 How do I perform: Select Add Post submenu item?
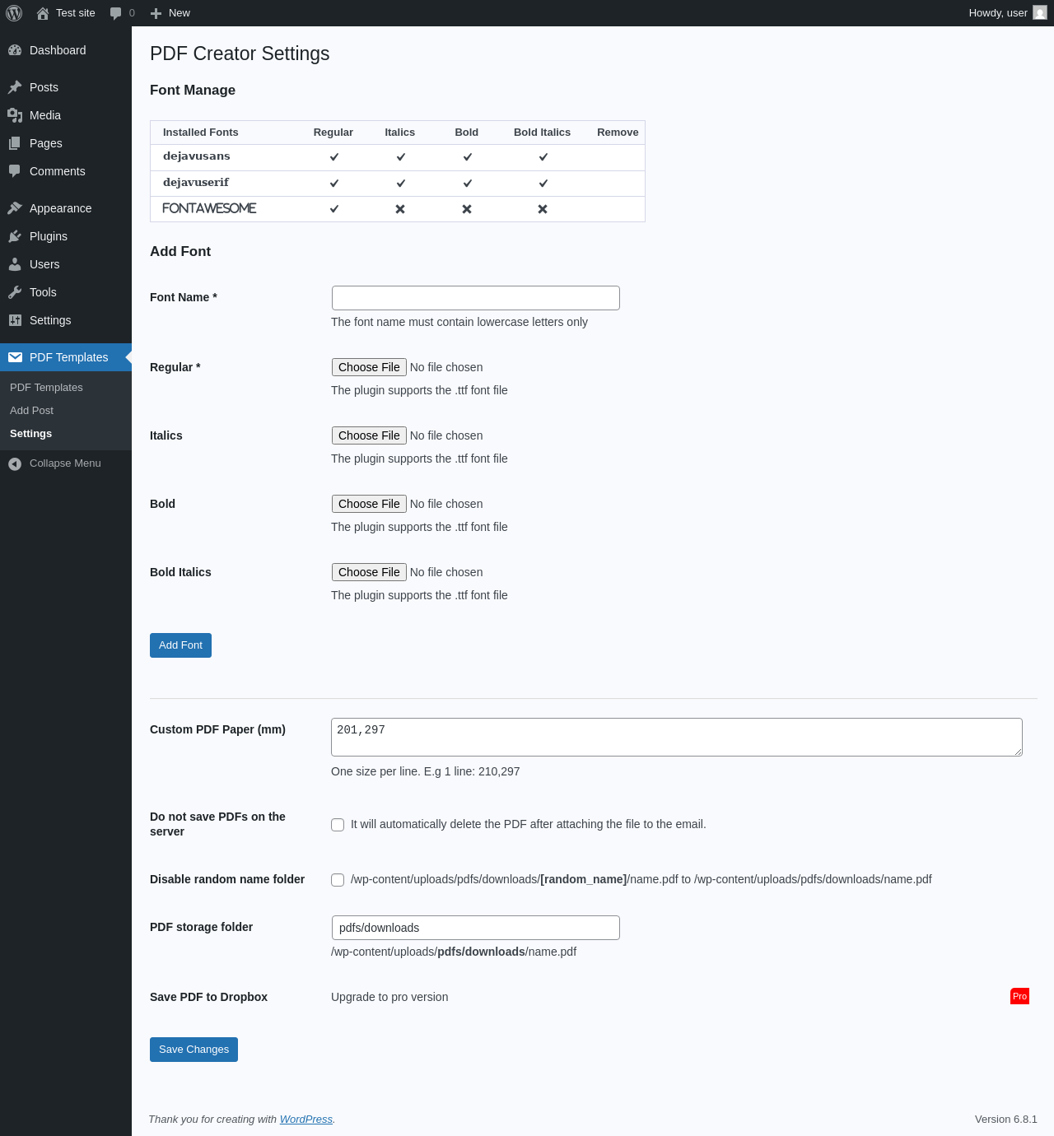[x=31, y=411]
